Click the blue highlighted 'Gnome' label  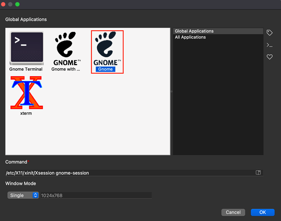[106, 69]
